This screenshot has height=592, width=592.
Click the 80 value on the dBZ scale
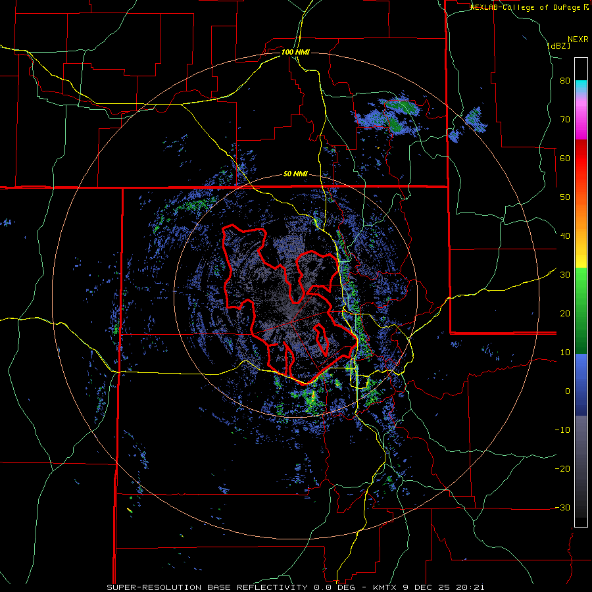click(565, 81)
